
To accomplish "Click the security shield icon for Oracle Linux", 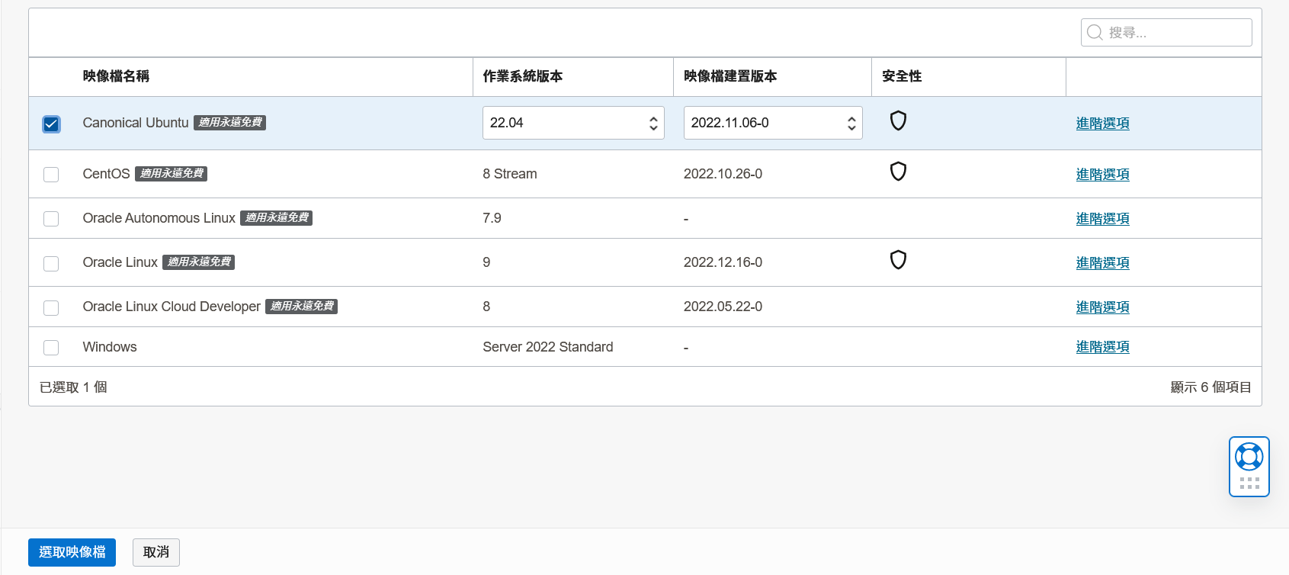I will click(x=898, y=260).
